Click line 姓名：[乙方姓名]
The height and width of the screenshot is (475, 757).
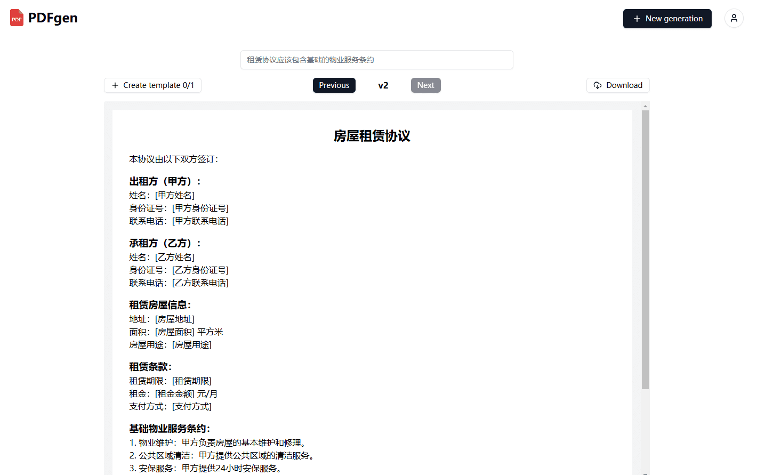[162, 257]
